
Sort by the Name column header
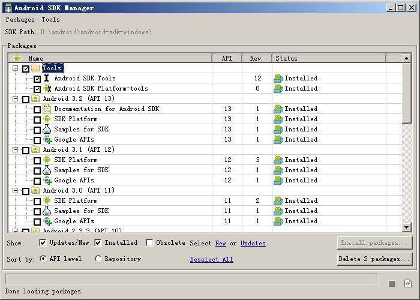point(110,58)
